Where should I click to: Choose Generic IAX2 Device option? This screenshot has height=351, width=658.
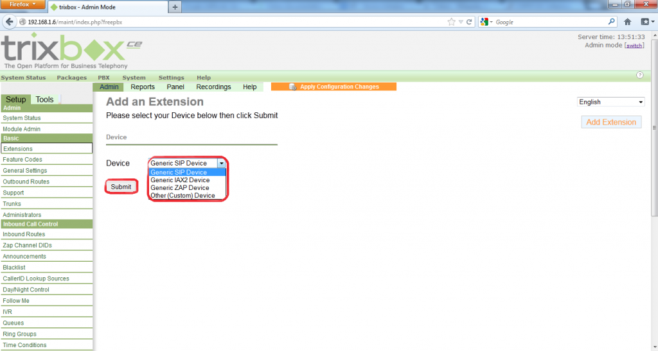pos(187,180)
